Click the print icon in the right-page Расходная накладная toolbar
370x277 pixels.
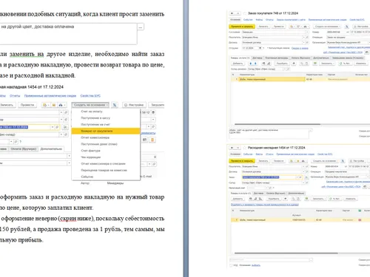click(304, 161)
